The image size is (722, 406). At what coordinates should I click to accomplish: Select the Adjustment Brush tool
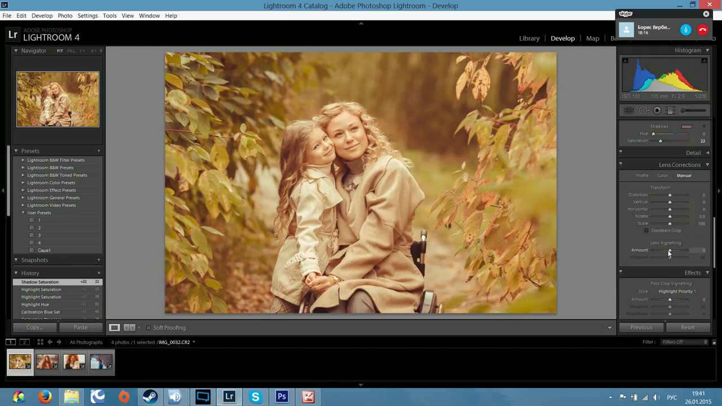(693, 111)
